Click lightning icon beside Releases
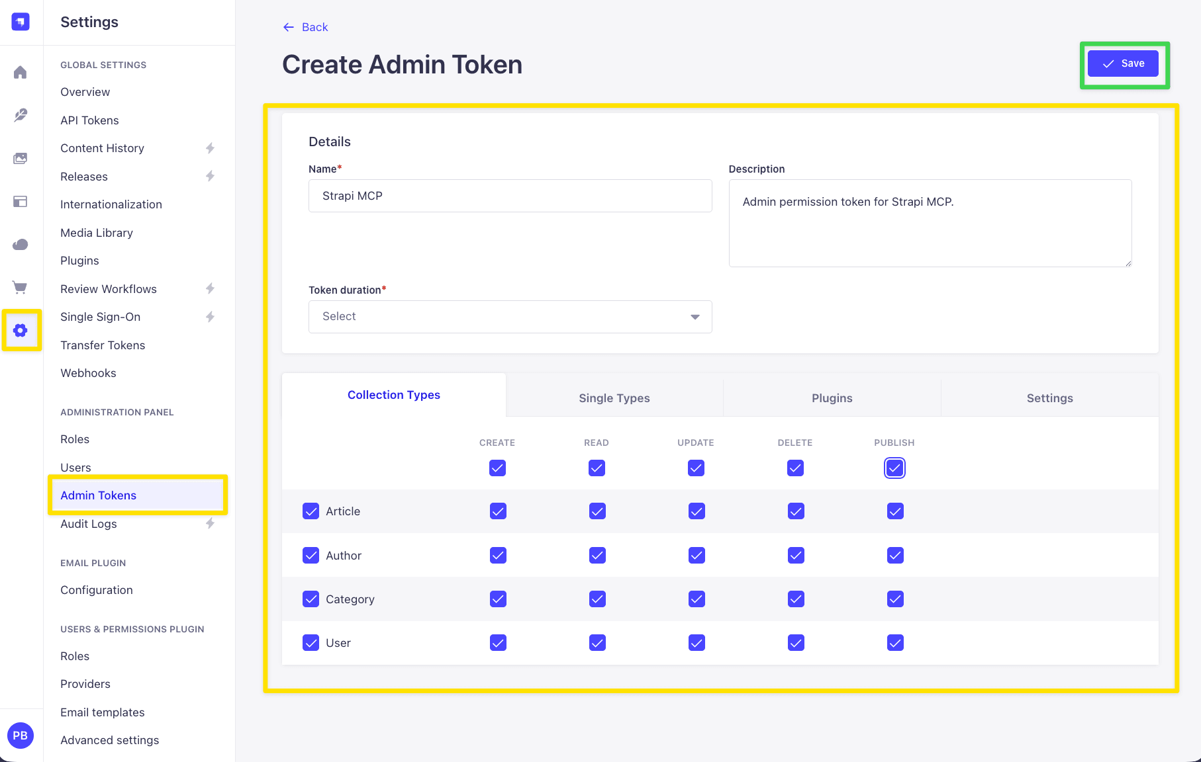Screen dimensions: 1201x762 [x=210, y=176]
